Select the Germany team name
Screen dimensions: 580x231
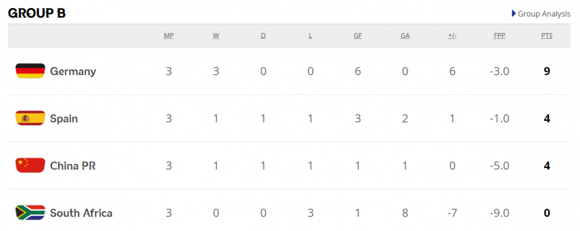point(73,71)
